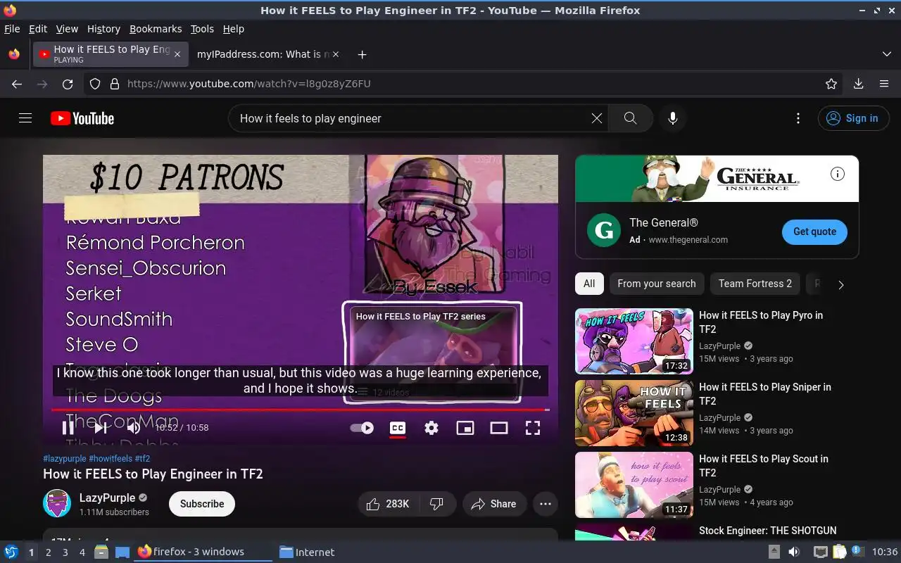This screenshot has width=901, height=563.
Task: Go to the YouTube home logo
Action: click(x=82, y=118)
